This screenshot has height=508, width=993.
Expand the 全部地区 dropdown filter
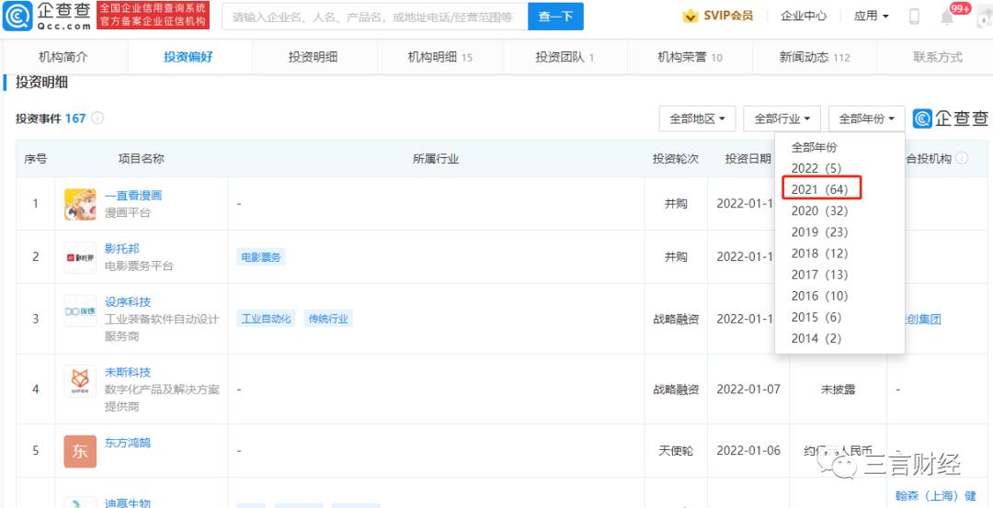(697, 119)
